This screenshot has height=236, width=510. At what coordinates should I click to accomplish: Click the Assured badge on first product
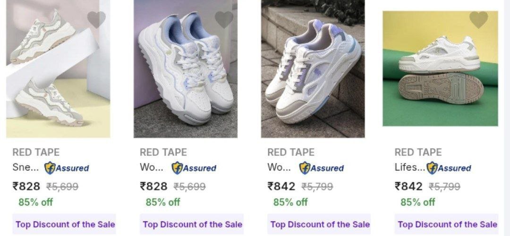tap(67, 168)
